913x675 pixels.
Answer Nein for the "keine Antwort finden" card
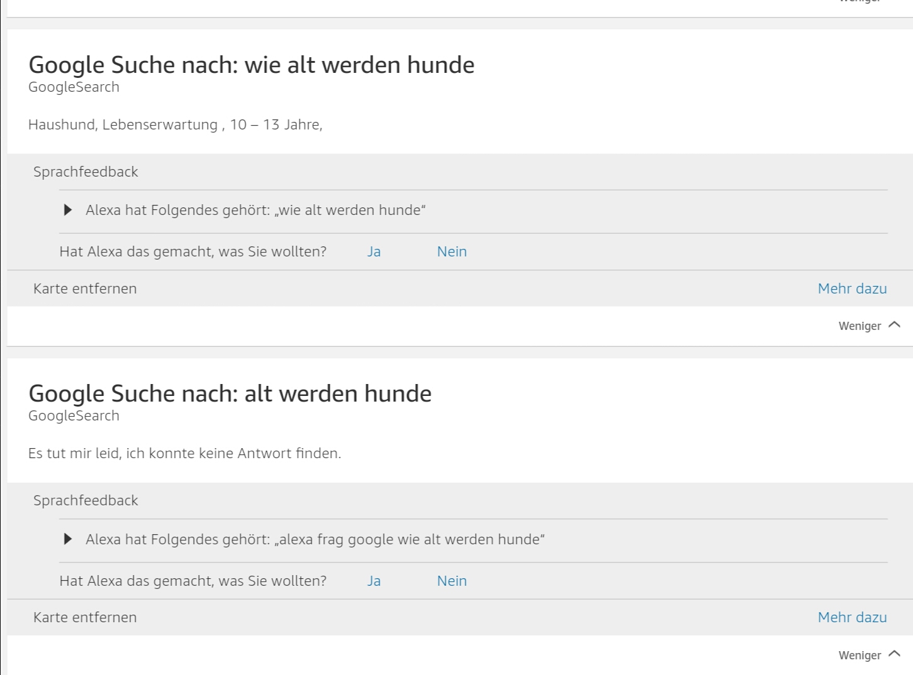pyautogui.click(x=452, y=581)
